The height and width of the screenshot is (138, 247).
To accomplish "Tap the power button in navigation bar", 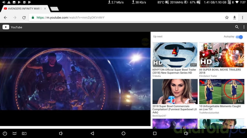I will [5, 133].
